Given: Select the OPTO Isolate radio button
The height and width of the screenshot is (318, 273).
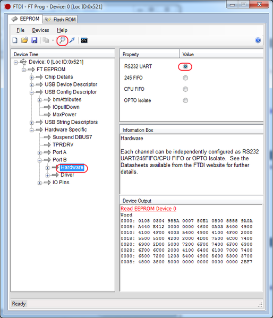Looking at the screenshot, I should pos(185,100).
